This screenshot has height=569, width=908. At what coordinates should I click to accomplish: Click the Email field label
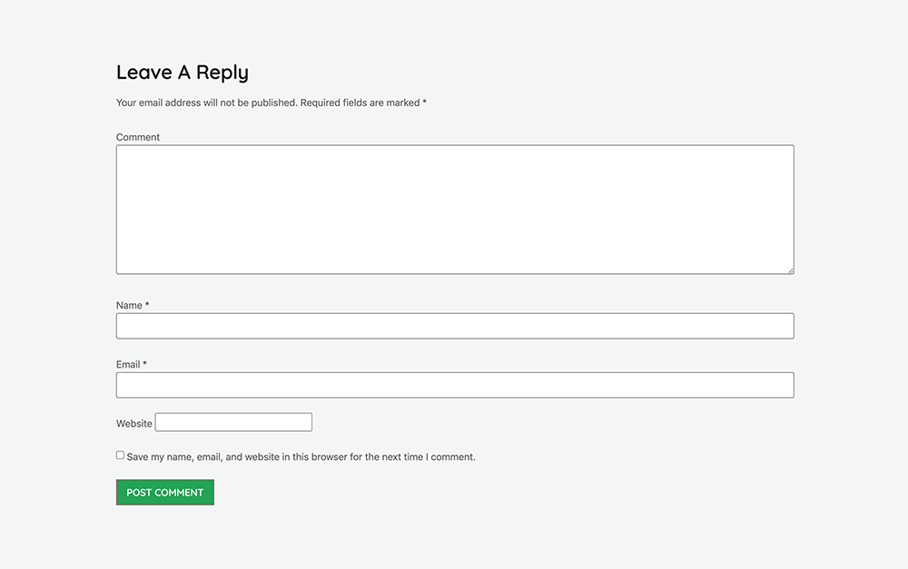point(128,365)
